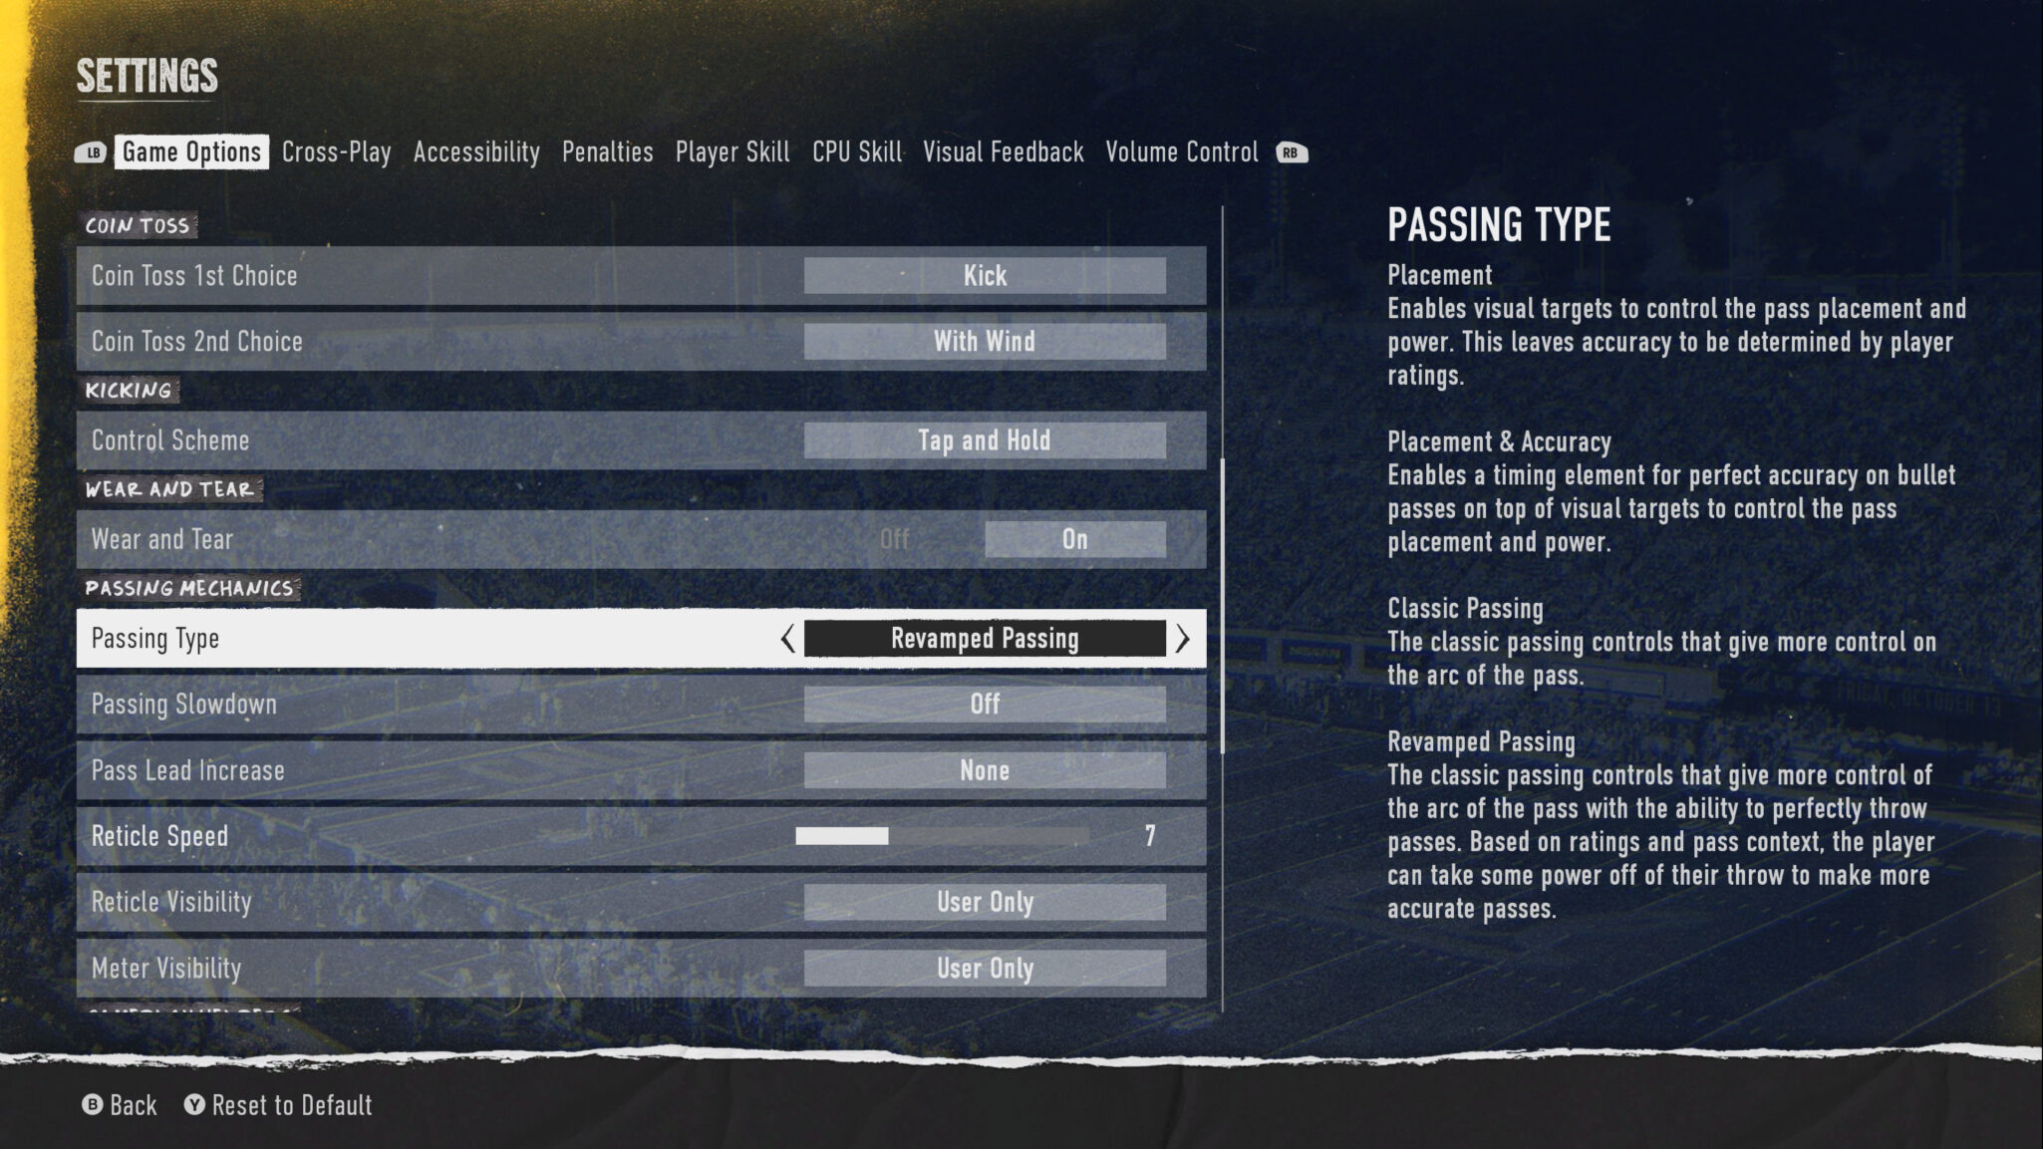
Task: Select the Accessibility tab
Action: click(477, 151)
